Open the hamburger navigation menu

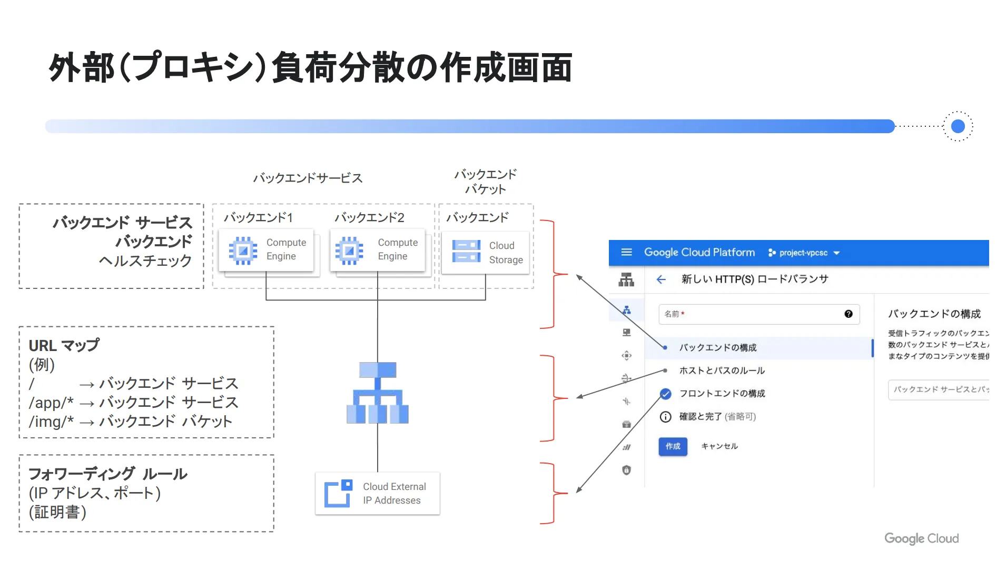point(626,252)
